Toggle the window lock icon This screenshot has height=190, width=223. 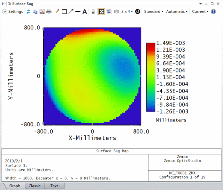[x=93, y=12]
